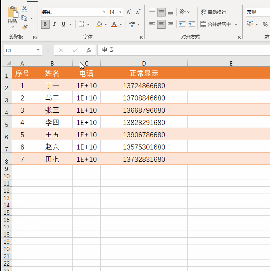Click cell with 13906786680

click(144, 134)
